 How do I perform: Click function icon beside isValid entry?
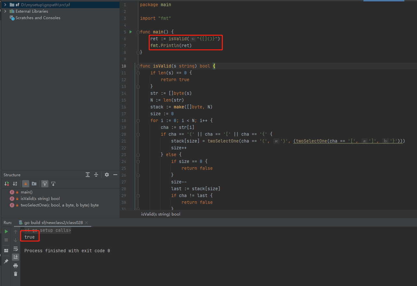pos(12,199)
